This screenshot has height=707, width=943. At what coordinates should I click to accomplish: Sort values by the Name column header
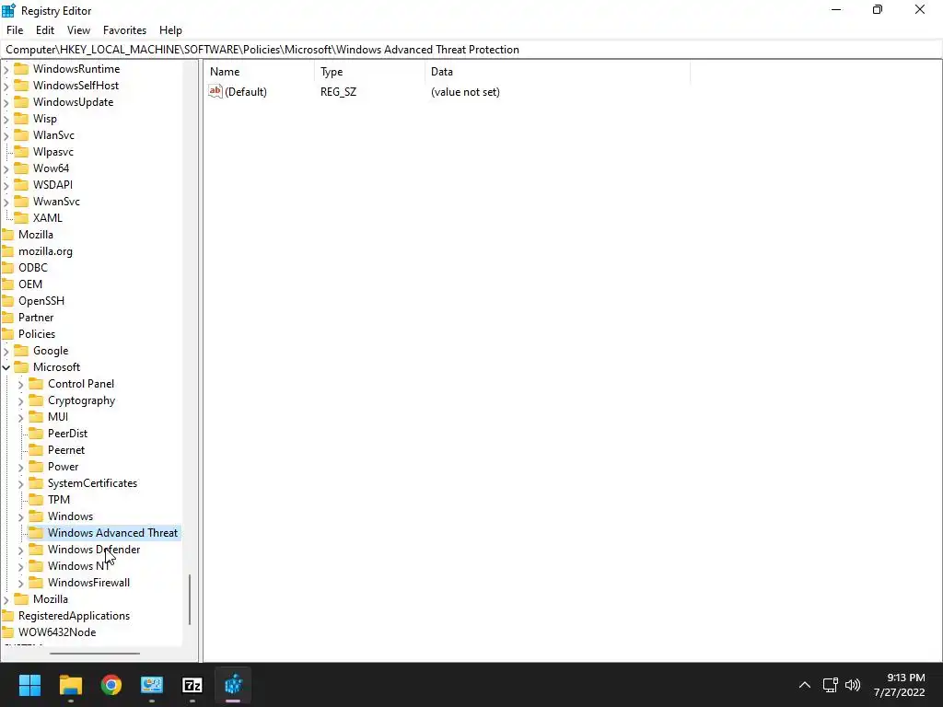click(260, 72)
